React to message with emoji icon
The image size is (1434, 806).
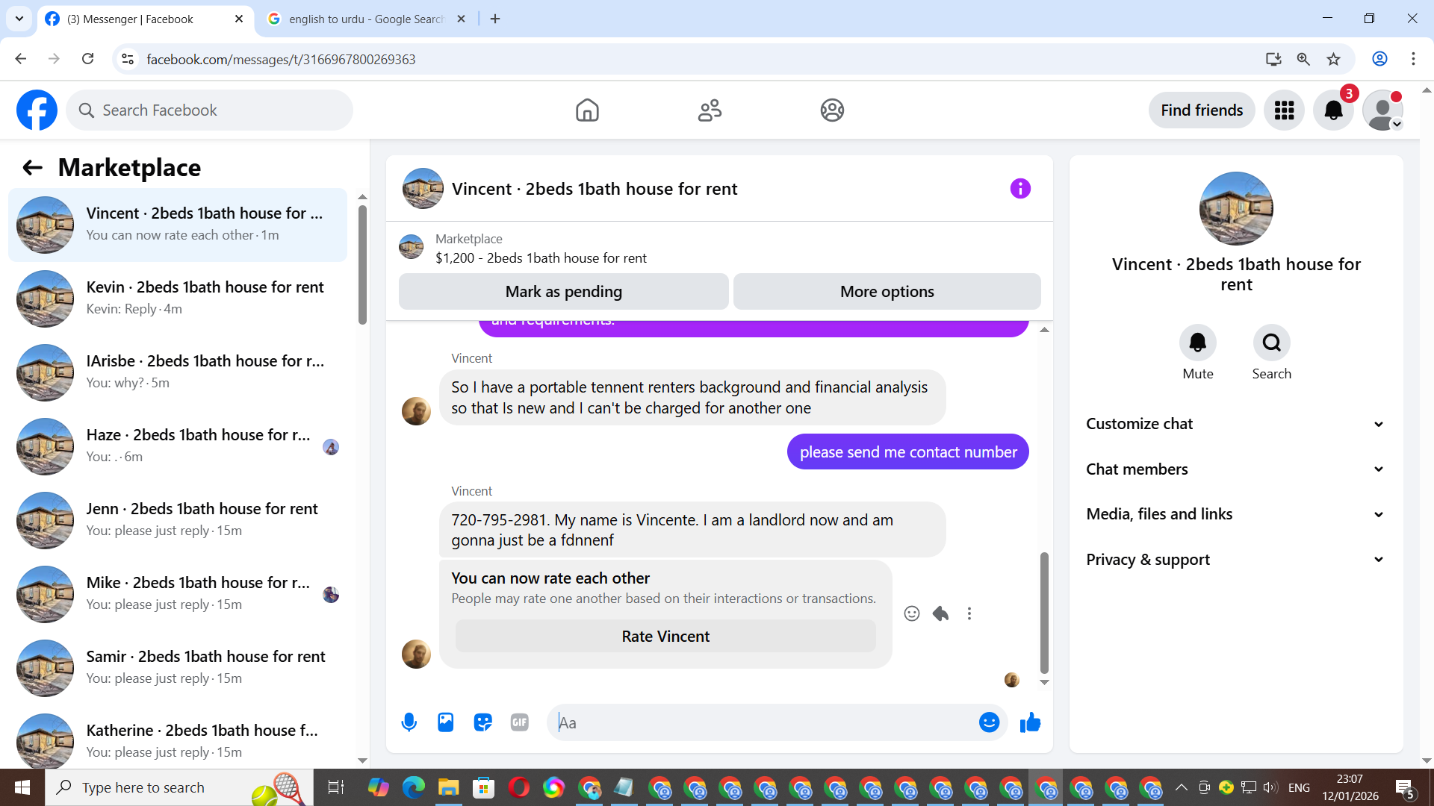[911, 613]
